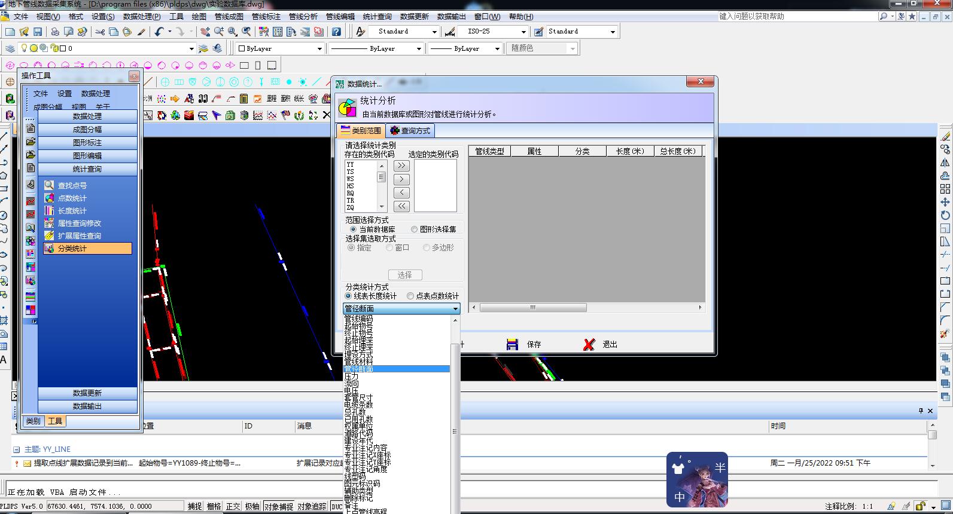Click the Layer Properties Manager icon

point(10,48)
